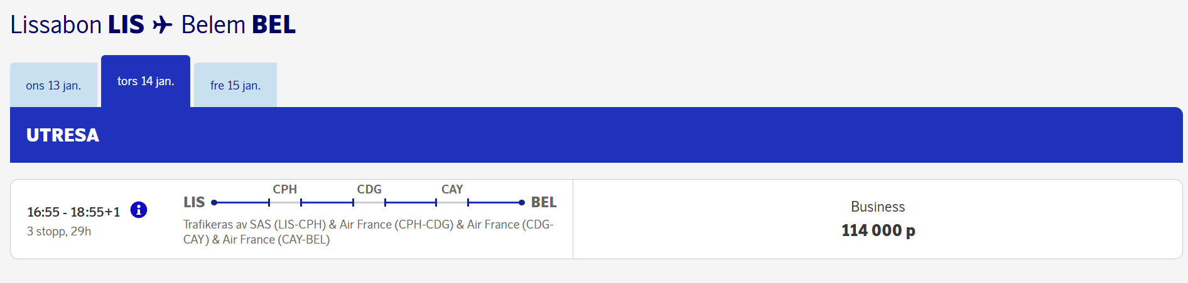
Task: Click the destination dot next to BEL
Action: [x=522, y=203]
